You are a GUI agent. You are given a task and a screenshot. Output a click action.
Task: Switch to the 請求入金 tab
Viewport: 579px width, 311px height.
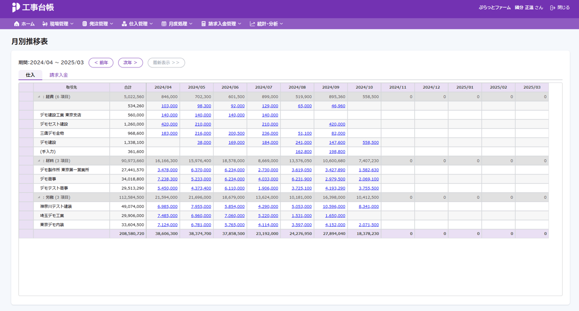59,75
